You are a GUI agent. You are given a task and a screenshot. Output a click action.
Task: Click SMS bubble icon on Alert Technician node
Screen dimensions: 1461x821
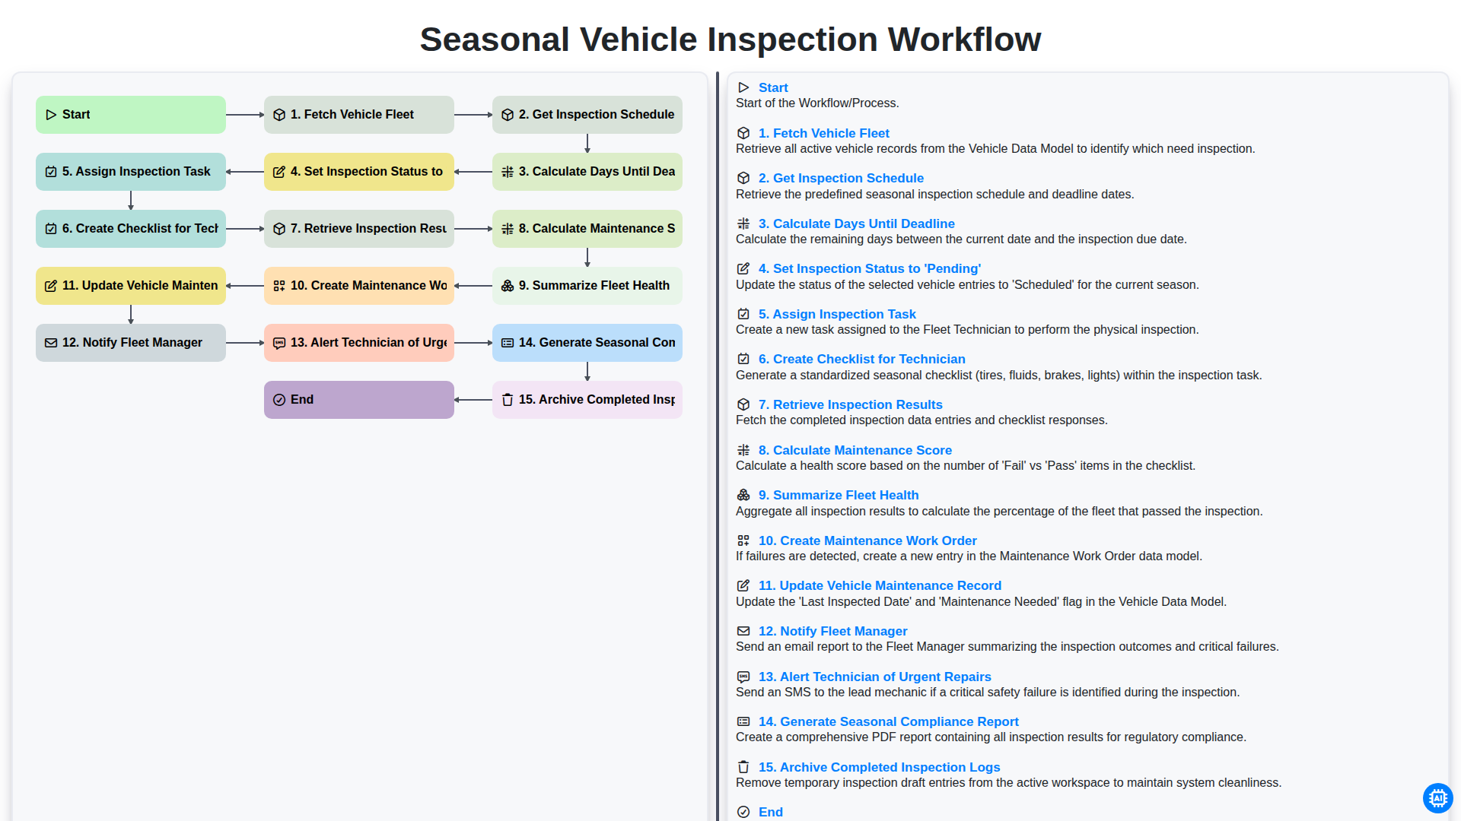(279, 343)
